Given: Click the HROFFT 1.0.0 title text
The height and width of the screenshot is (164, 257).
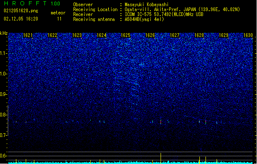Looking at the screenshot, I should coord(32,3).
